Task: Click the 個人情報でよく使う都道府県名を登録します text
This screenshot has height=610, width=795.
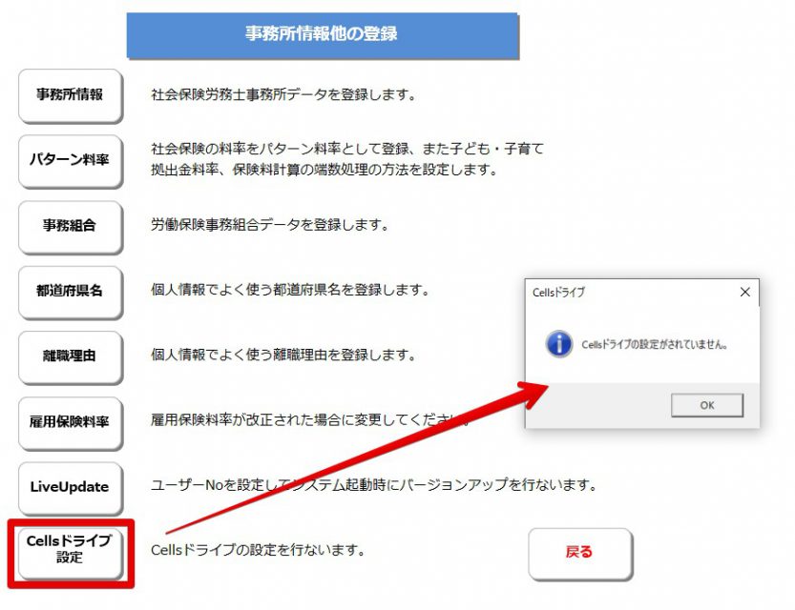Action: [x=290, y=290]
